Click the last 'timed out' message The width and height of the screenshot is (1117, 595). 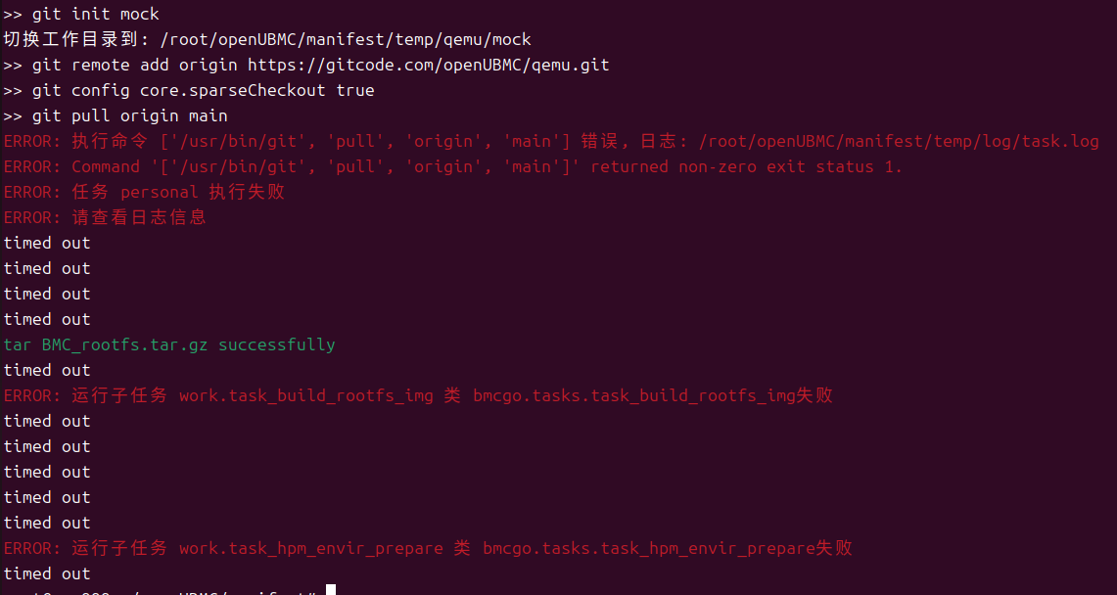(x=47, y=574)
